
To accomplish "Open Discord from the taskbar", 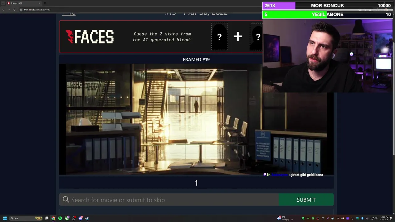I will [81, 218].
